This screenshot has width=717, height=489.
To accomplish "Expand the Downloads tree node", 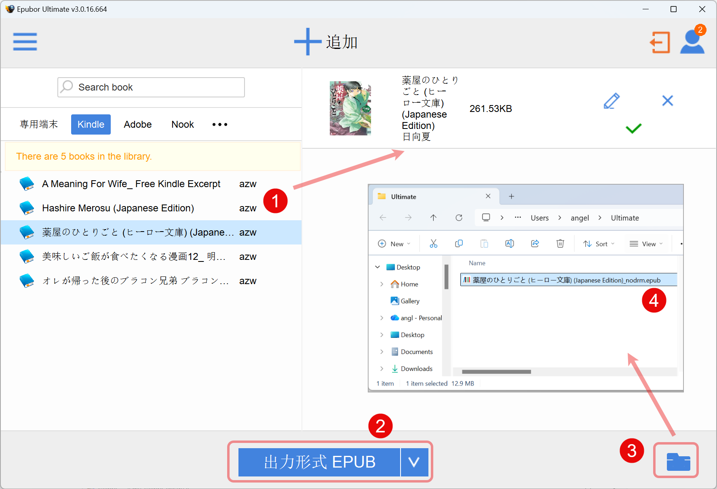I will [x=382, y=369].
